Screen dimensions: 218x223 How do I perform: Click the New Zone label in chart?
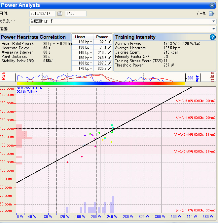click(29, 90)
